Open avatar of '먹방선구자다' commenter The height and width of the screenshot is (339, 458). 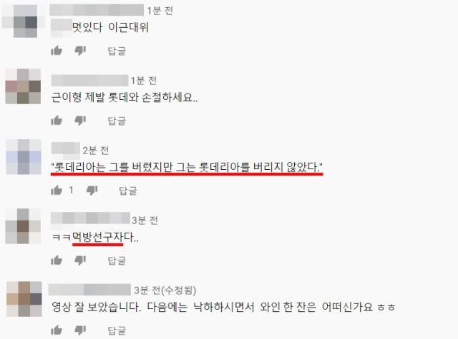(23, 226)
